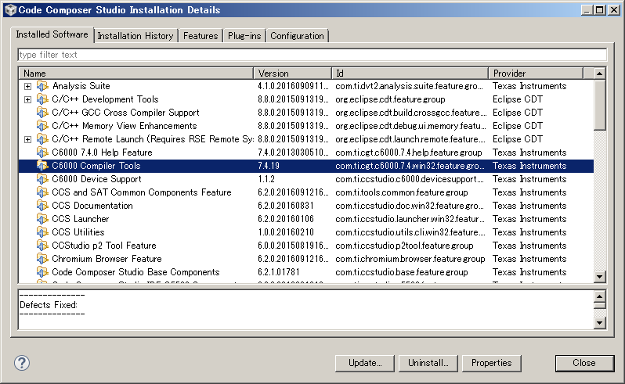Click the C6000 Device Support icon
This screenshot has width=625, height=384.
pyautogui.click(x=42, y=179)
